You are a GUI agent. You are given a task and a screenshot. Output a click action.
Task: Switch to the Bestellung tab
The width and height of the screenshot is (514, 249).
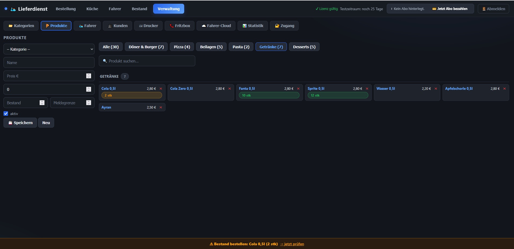[x=66, y=9]
